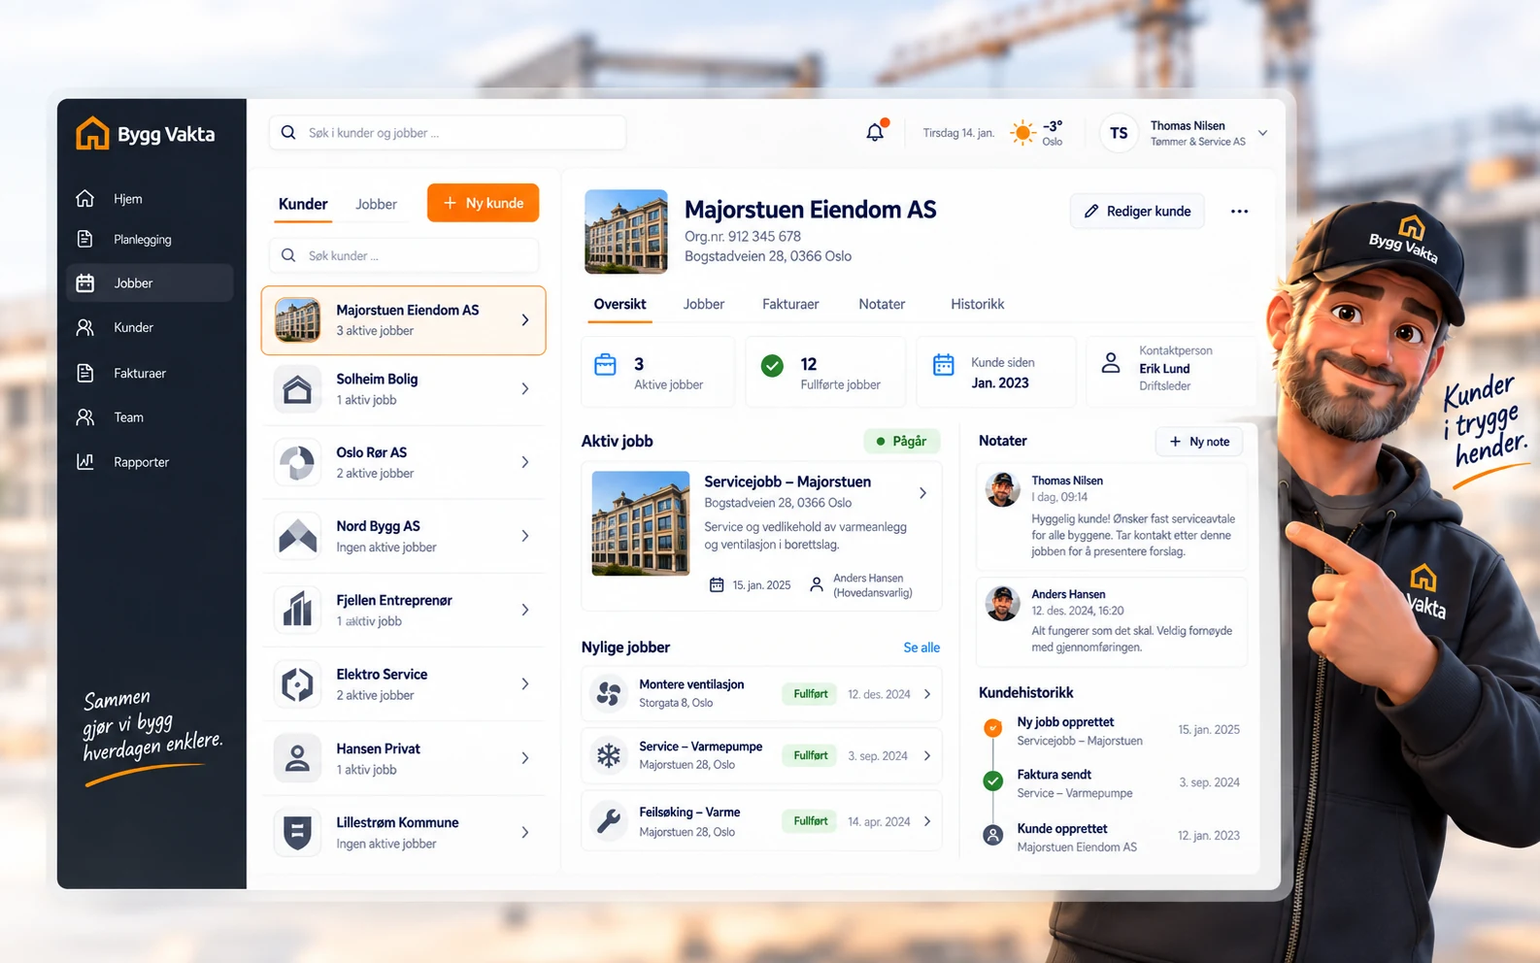
Task: Click the Se alle link
Action: [x=921, y=648]
